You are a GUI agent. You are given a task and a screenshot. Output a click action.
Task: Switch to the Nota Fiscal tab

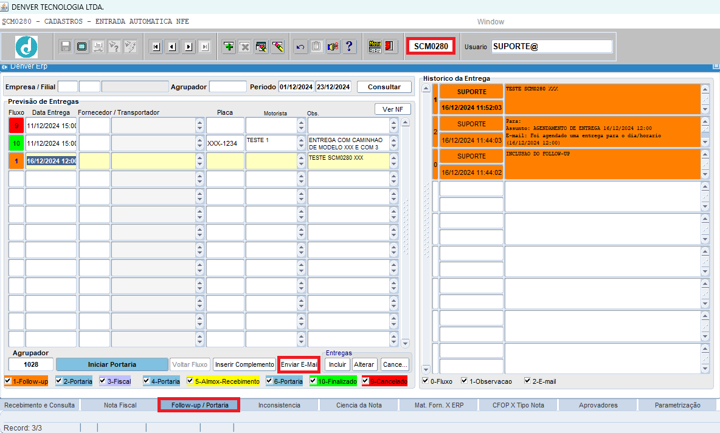(120, 405)
